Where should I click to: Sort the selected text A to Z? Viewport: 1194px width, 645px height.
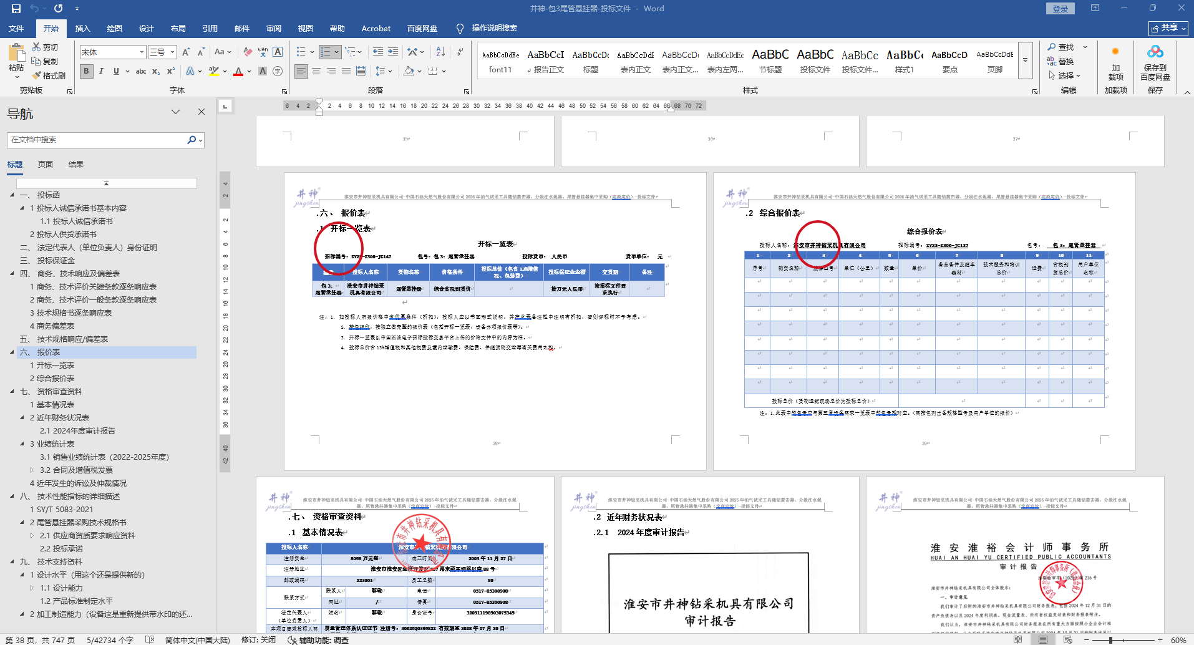[x=440, y=52]
